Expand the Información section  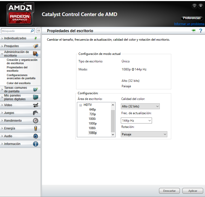click(x=2, y=144)
